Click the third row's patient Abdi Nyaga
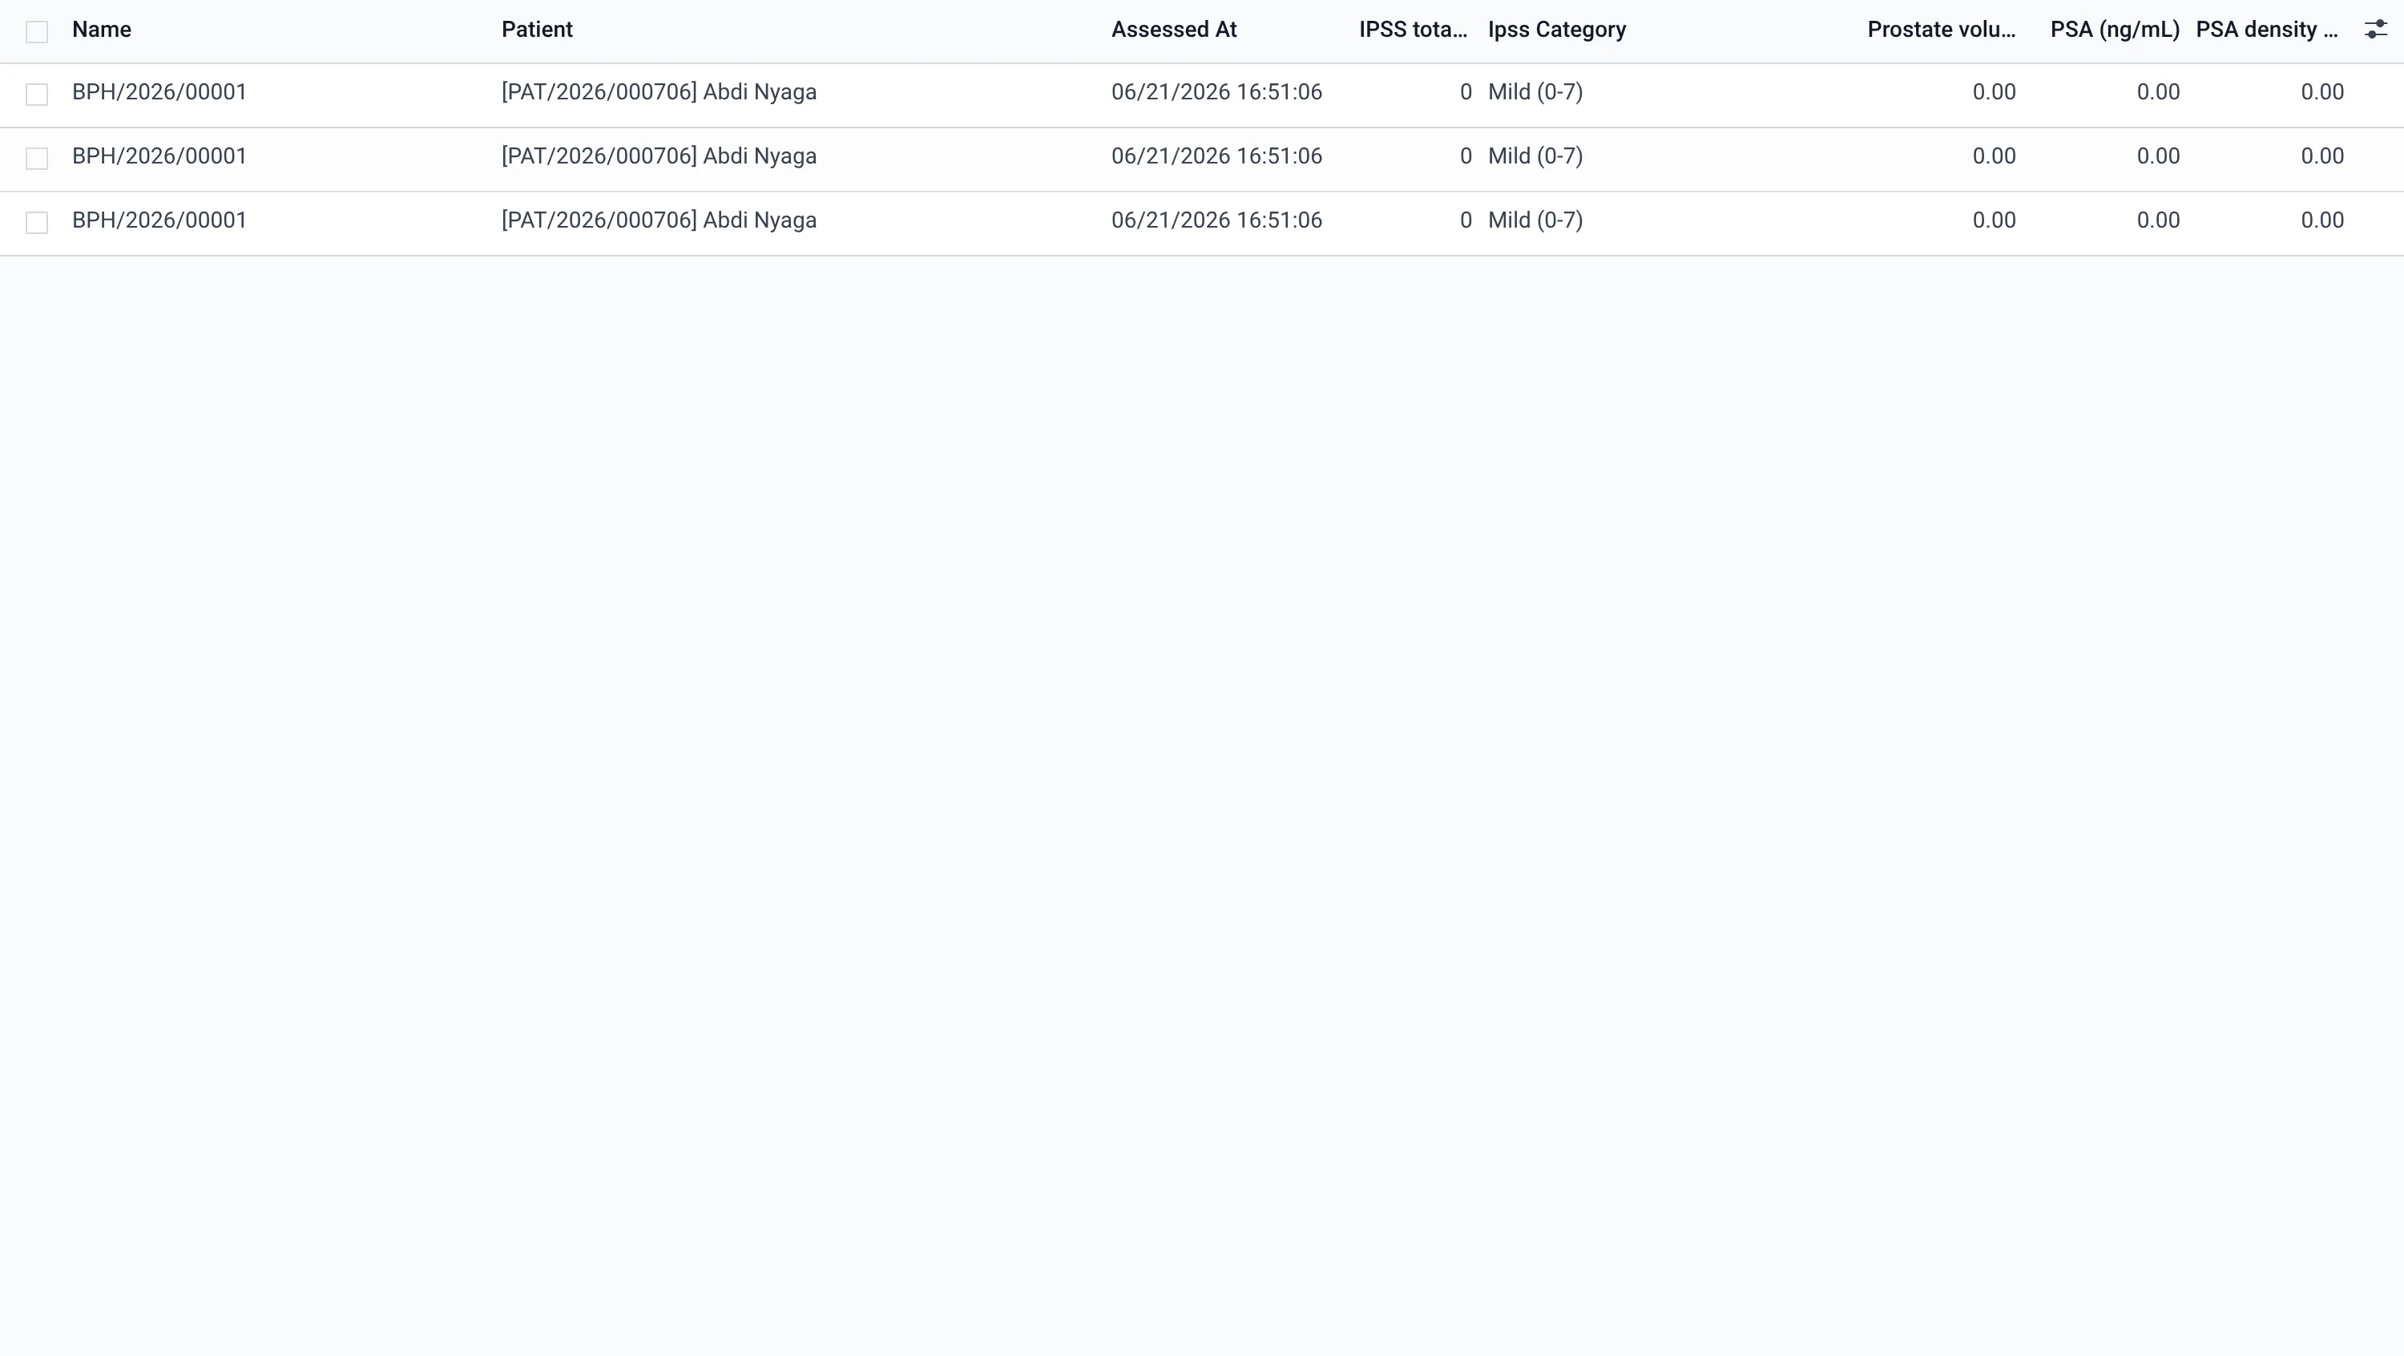This screenshot has width=2404, height=1356. coord(659,220)
